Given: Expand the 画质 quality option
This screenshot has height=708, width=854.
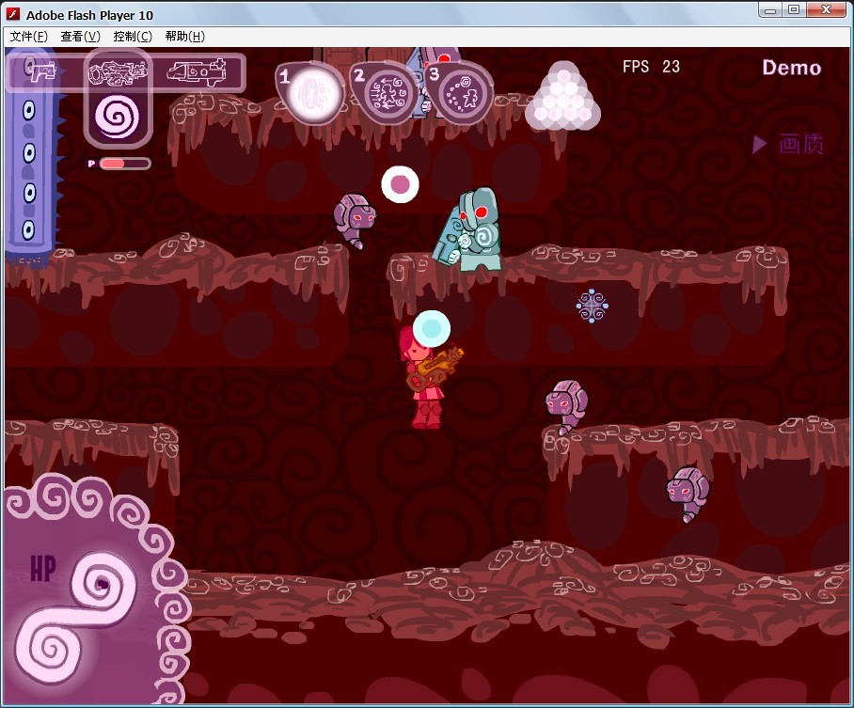Looking at the screenshot, I should 787,144.
